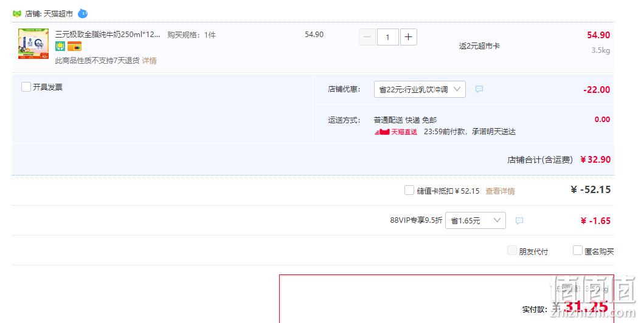This screenshot has height=323, width=641.
Task: Click the 3.5kg weight label
Action: [600, 50]
